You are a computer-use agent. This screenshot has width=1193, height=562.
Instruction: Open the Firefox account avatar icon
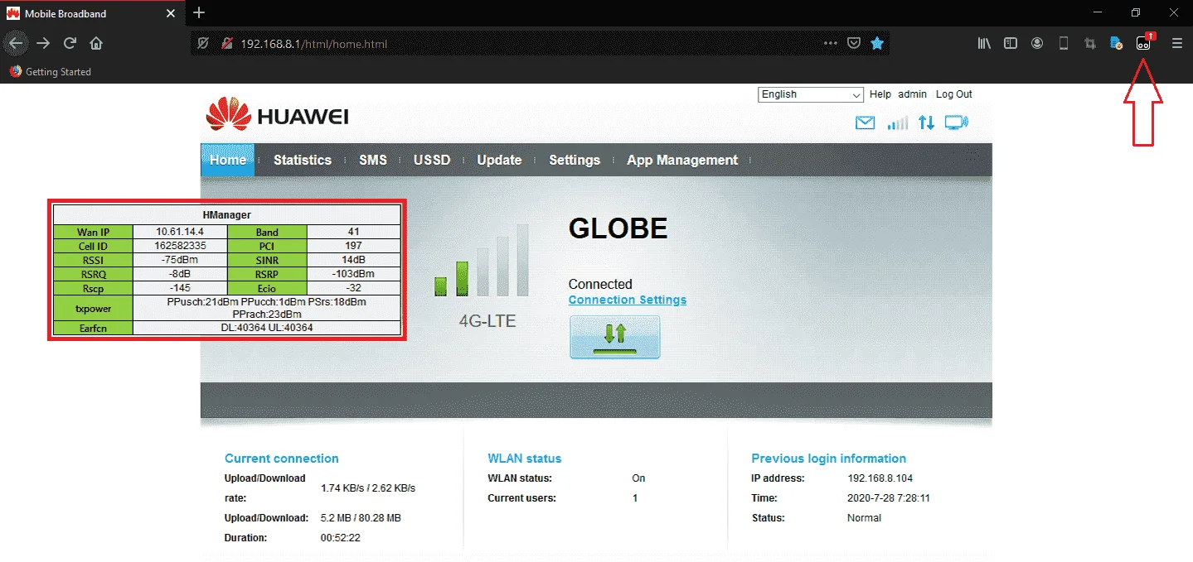[x=1037, y=44]
